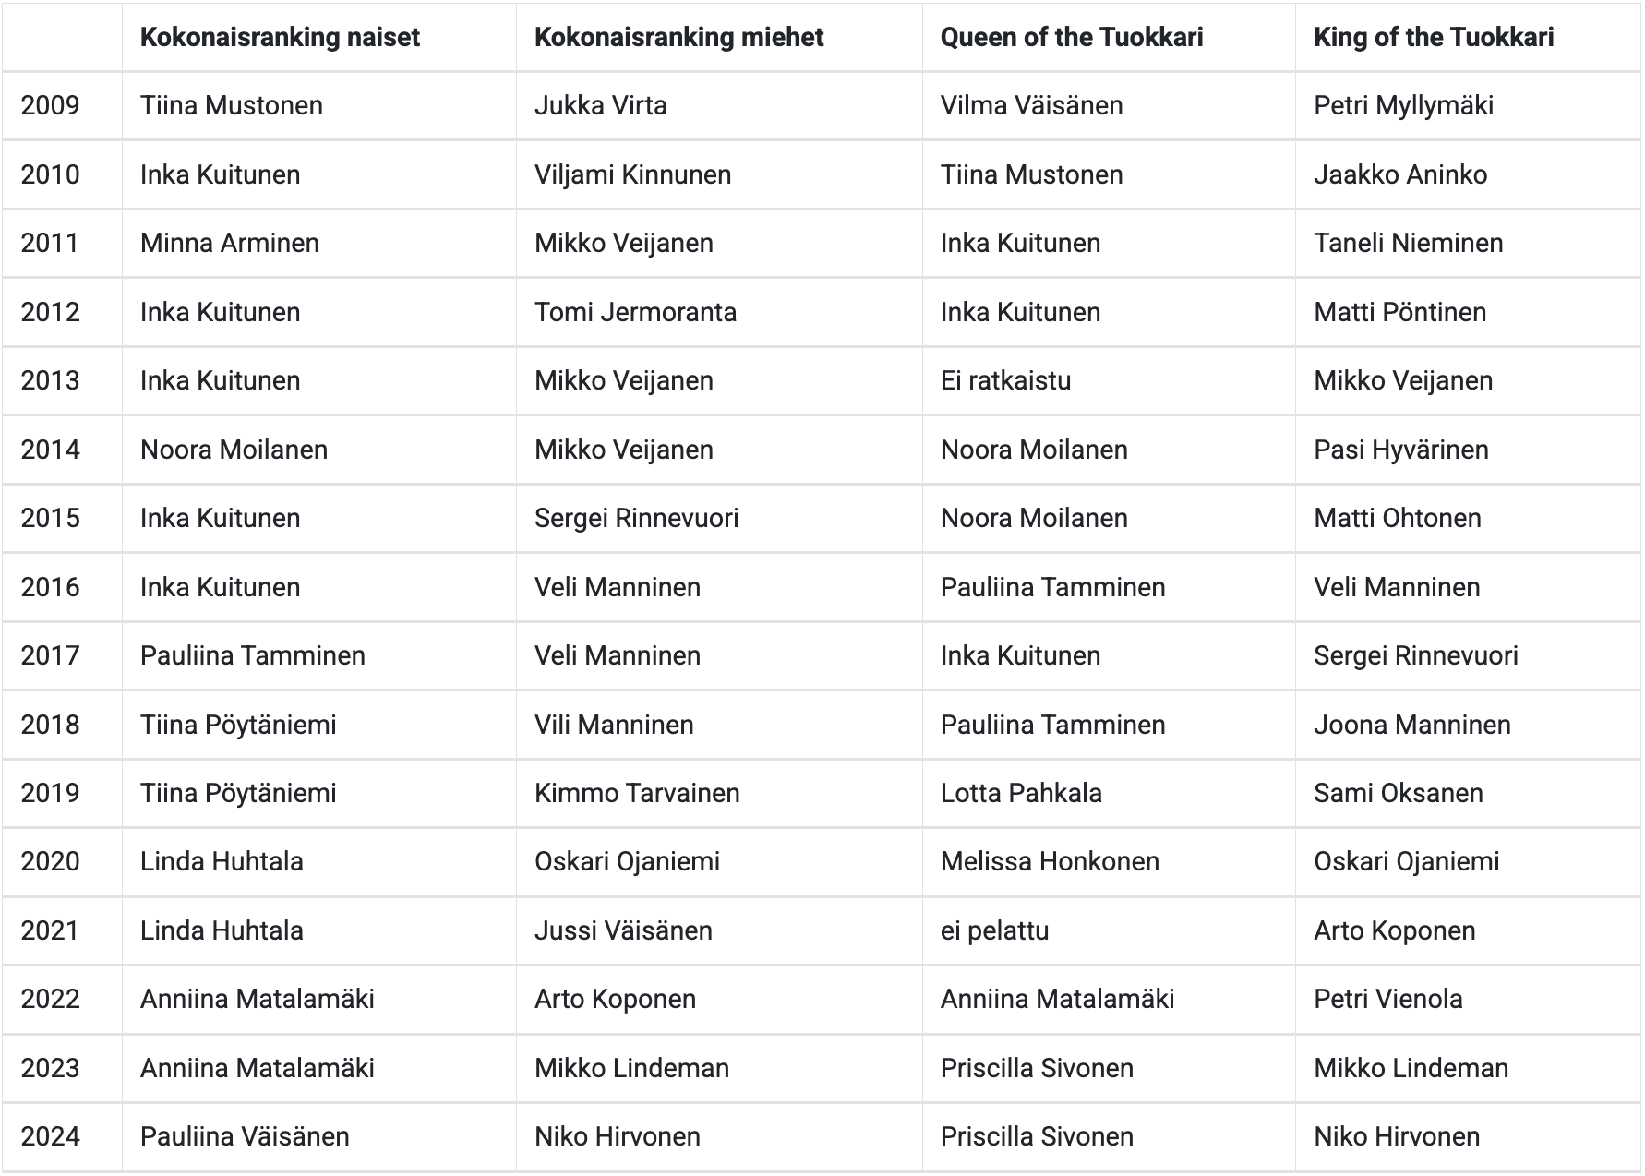Select the 2024 year cell
Screen dimensions: 1645x1176
(51, 1136)
